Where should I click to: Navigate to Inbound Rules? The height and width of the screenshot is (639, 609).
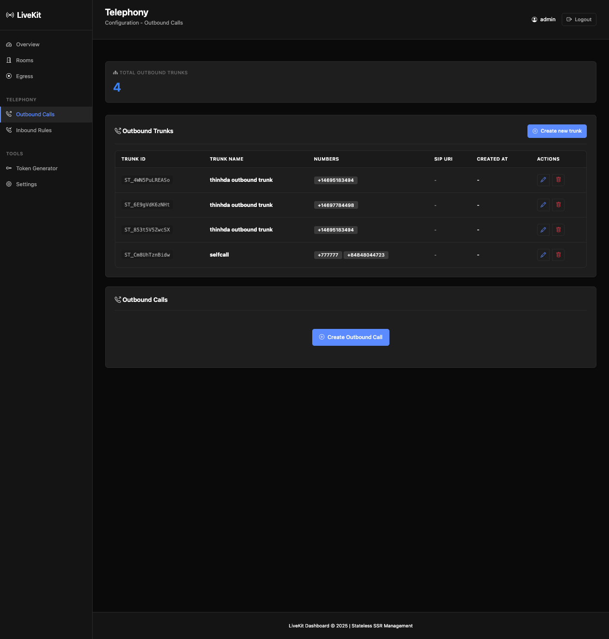34,130
